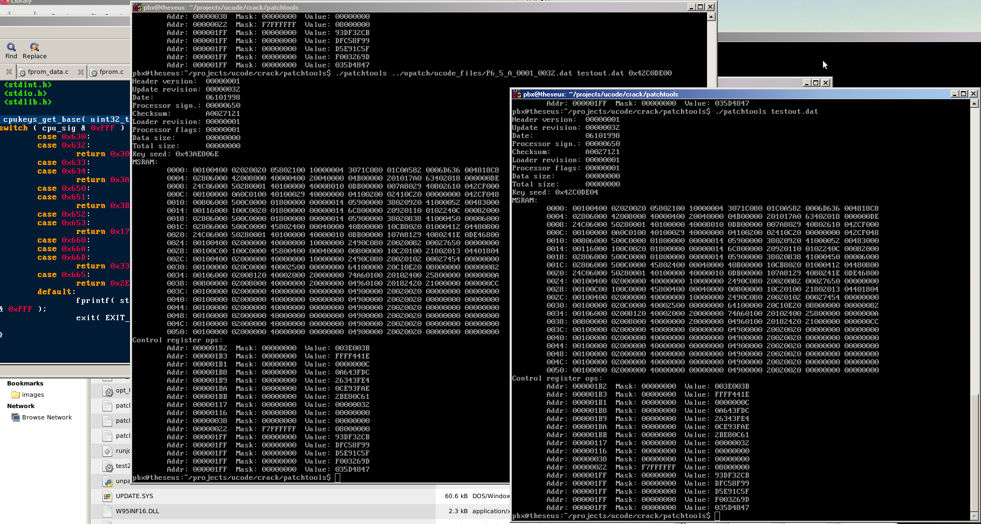Click 'Checksum: A0027121' in the back terminal
Image resolution: width=981 pixels, height=524 pixels.
[187, 114]
